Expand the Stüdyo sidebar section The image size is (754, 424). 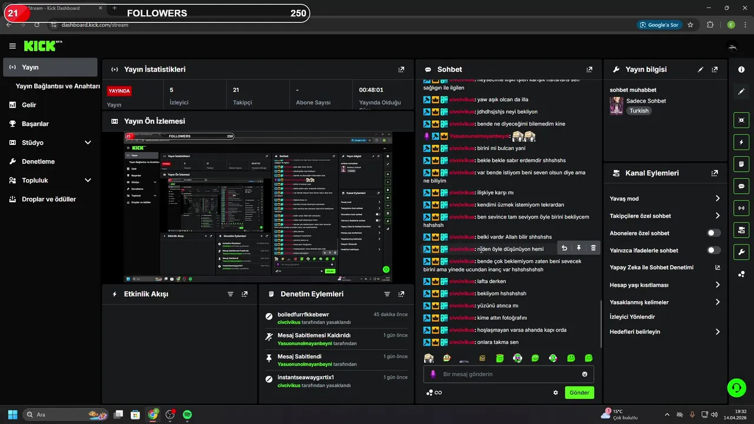(88, 143)
